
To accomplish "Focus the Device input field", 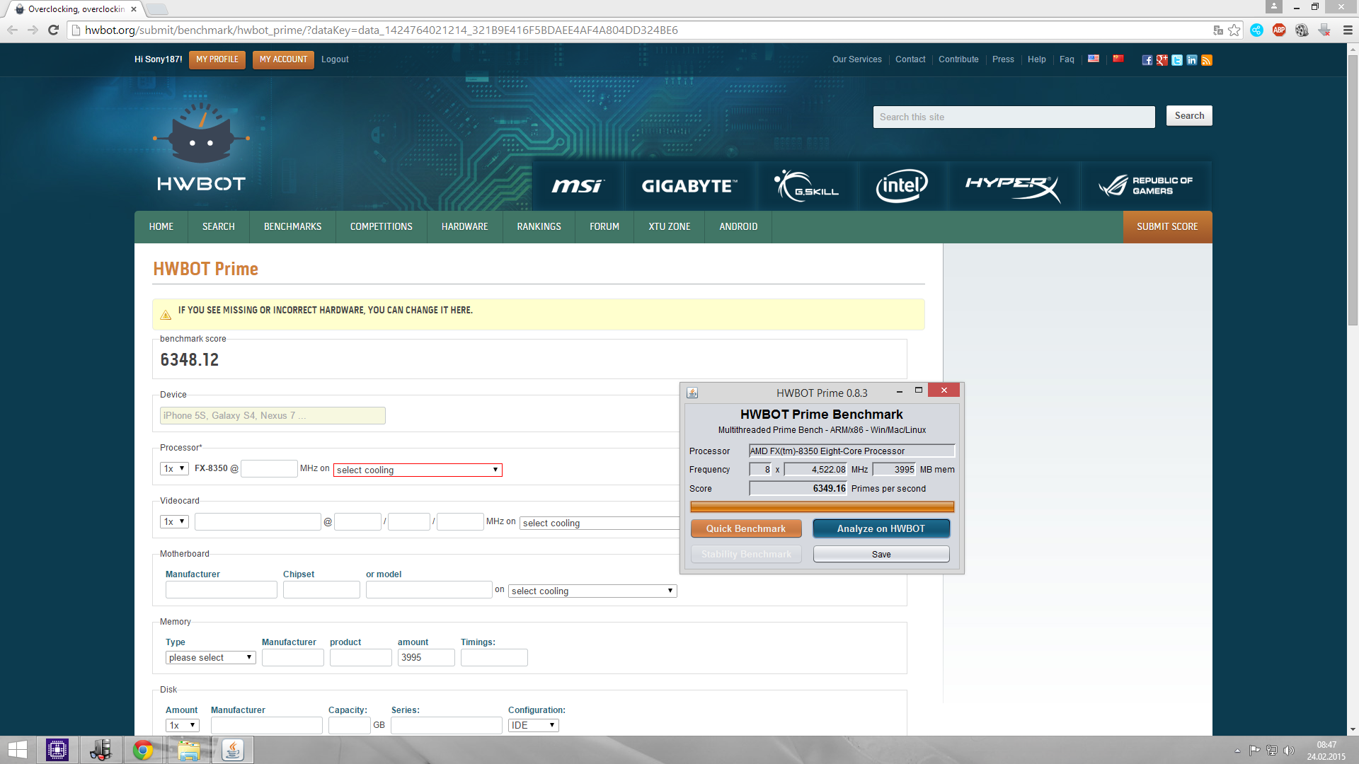I will [273, 415].
